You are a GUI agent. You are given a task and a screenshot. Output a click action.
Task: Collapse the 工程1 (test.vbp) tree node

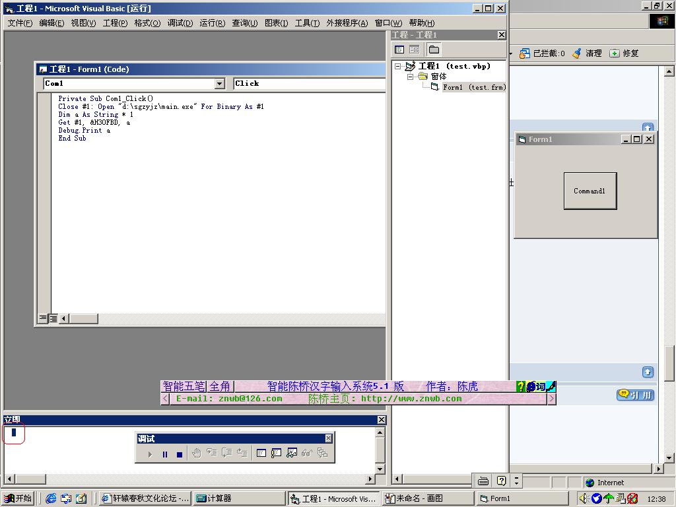tap(398, 66)
